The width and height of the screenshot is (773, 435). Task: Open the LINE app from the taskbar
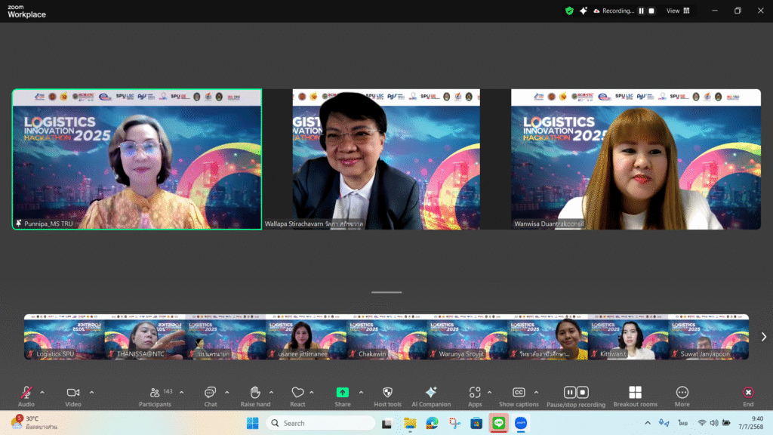[x=498, y=423]
